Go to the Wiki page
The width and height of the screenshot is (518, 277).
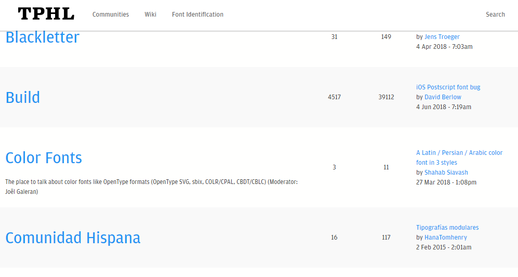(150, 15)
